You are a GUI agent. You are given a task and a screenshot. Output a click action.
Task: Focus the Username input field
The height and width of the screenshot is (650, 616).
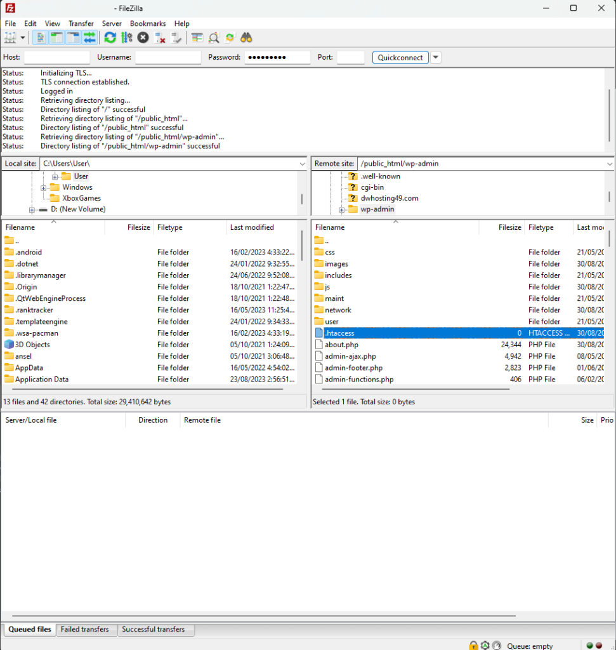[168, 57]
